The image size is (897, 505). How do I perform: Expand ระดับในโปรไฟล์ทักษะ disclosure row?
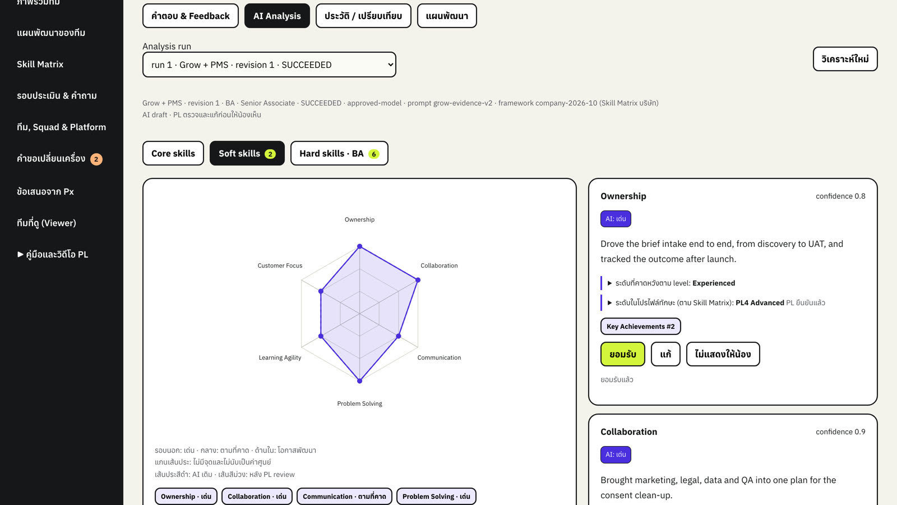(x=716, y=303)
